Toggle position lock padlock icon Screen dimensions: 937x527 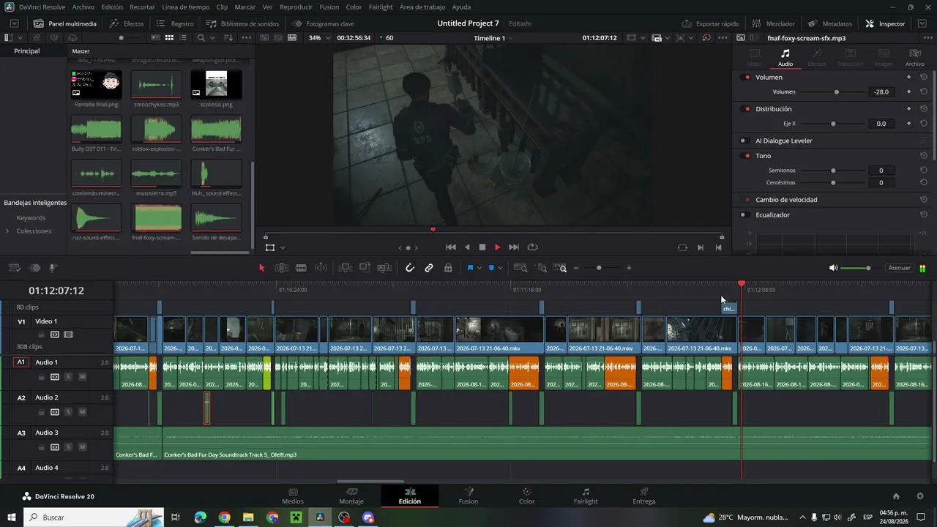(x=448, y=268)
